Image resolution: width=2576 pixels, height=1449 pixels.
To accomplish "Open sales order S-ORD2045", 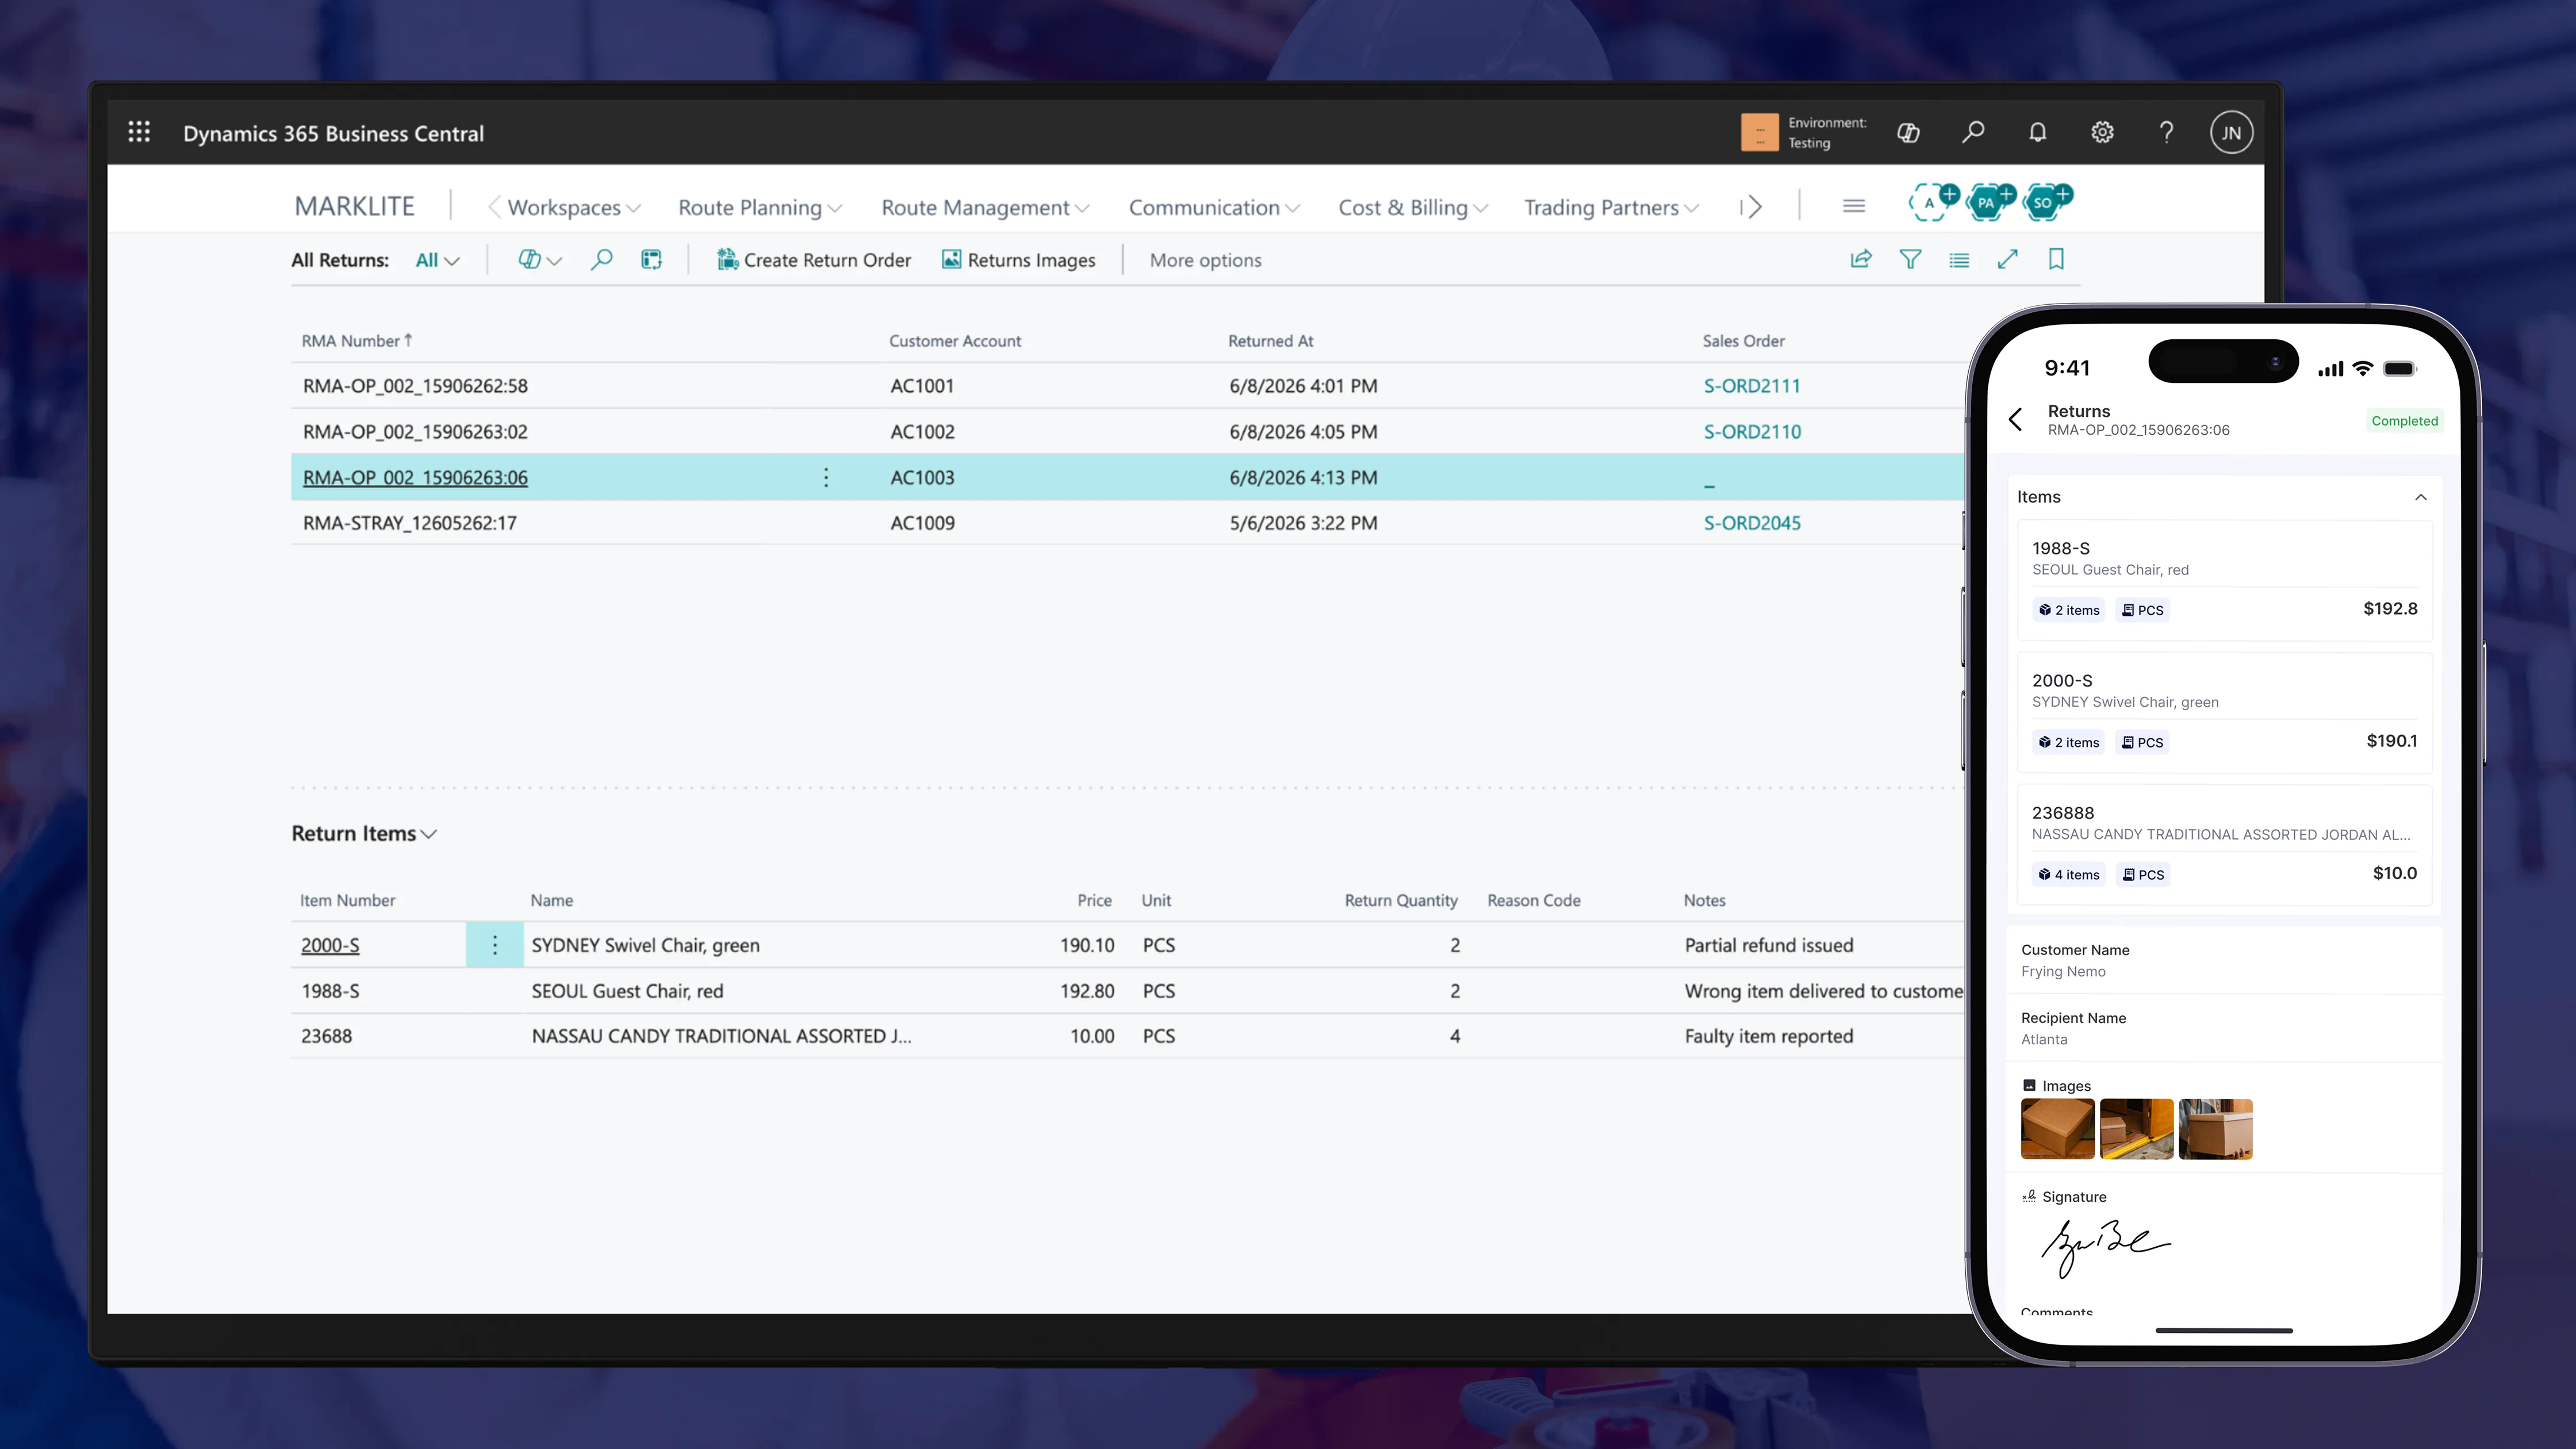I will point(1752,523).
